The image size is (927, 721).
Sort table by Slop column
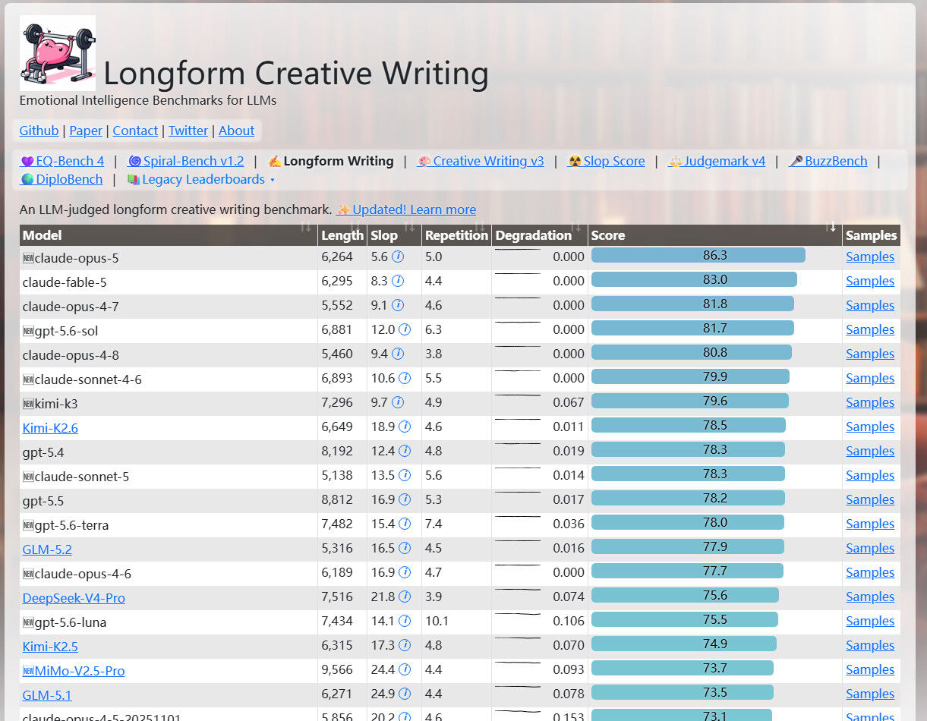[x=394, y=235]
